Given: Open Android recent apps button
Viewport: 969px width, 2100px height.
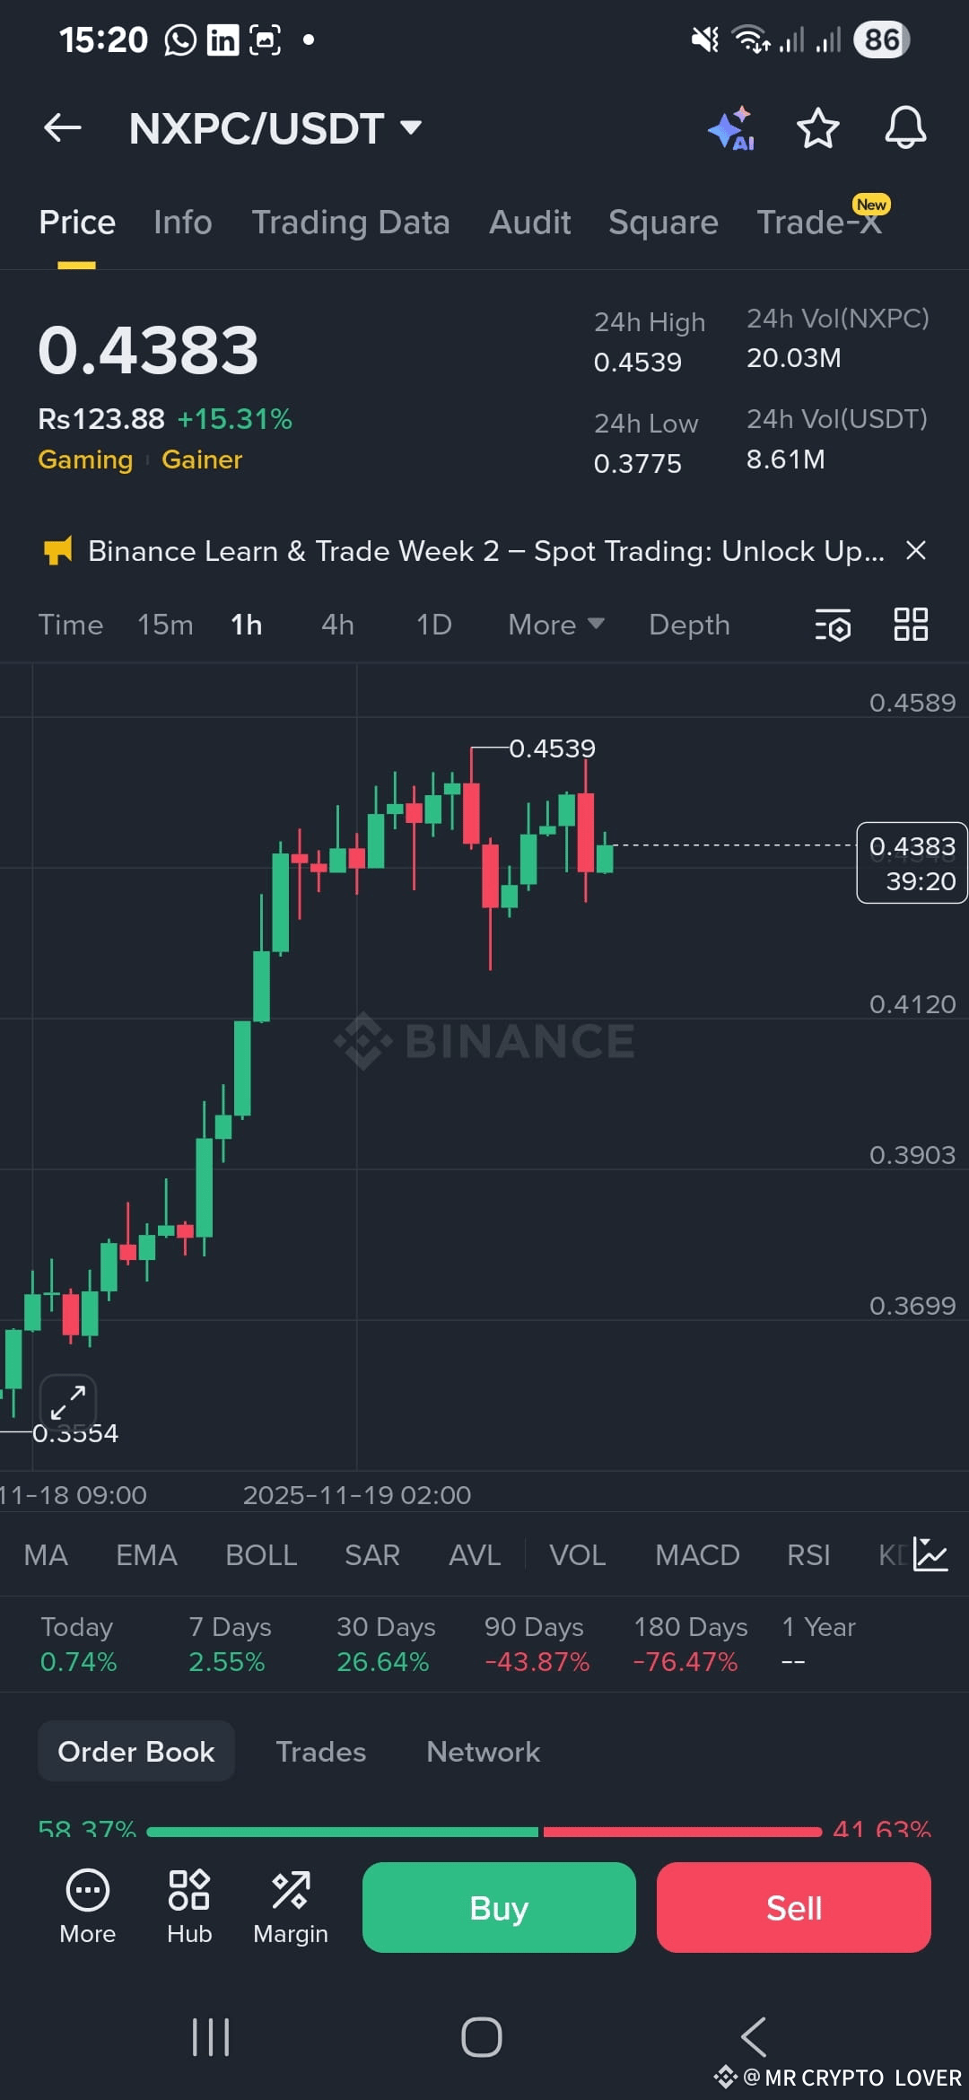Looking at the screenshot, I should [211, 2037].
